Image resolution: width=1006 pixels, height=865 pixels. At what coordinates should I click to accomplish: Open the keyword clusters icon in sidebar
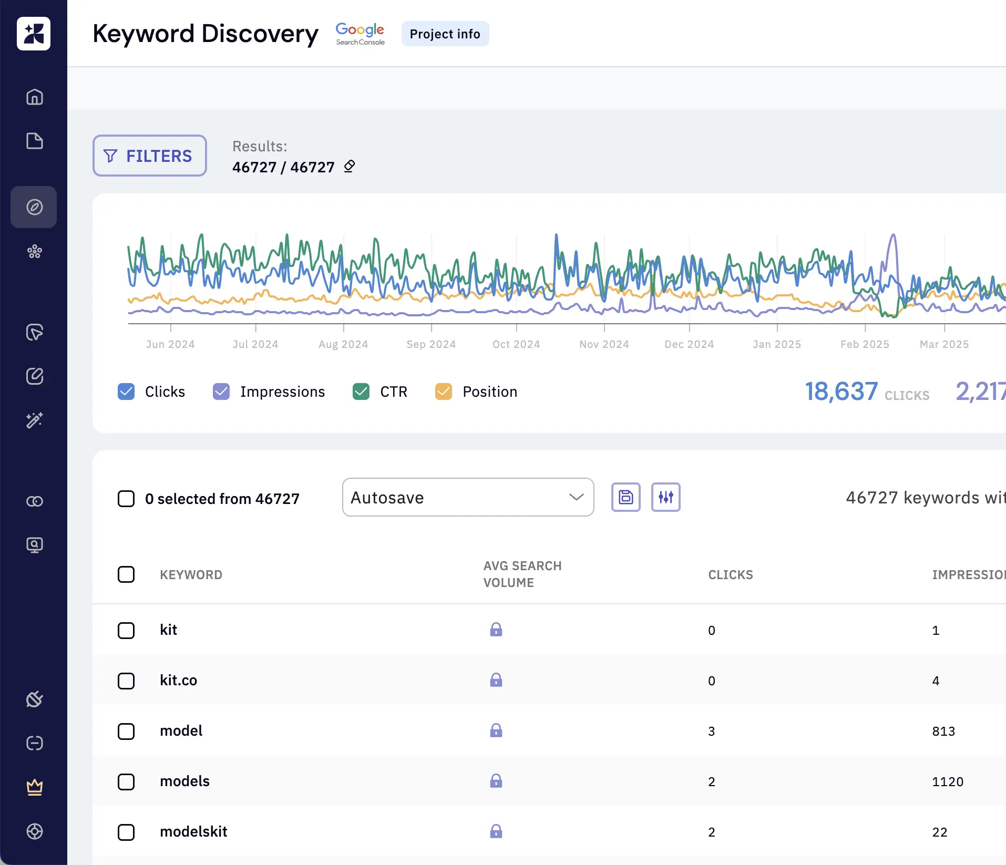click(x=34, y=252)
